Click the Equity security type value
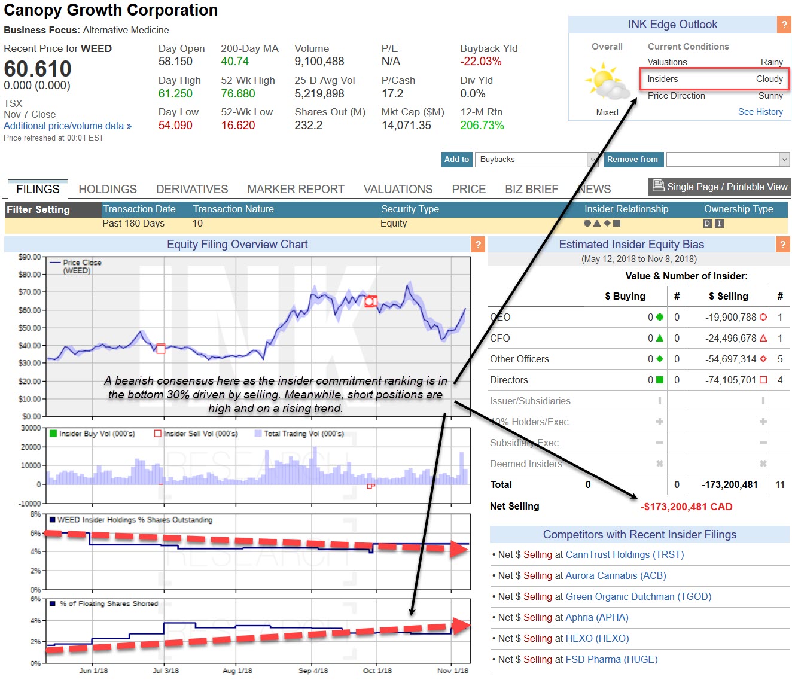 click(394, 224)
